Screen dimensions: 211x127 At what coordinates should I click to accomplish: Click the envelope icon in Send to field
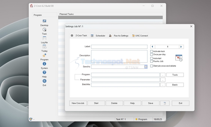click(x=146, y=67)
